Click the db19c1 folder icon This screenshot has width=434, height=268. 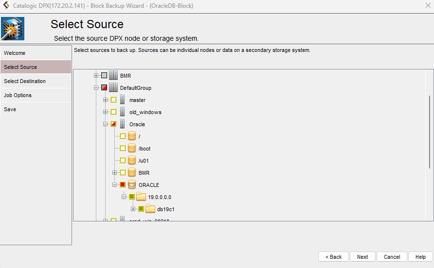[150, 209]
